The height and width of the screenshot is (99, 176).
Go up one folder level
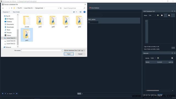[x=12, y=8]
